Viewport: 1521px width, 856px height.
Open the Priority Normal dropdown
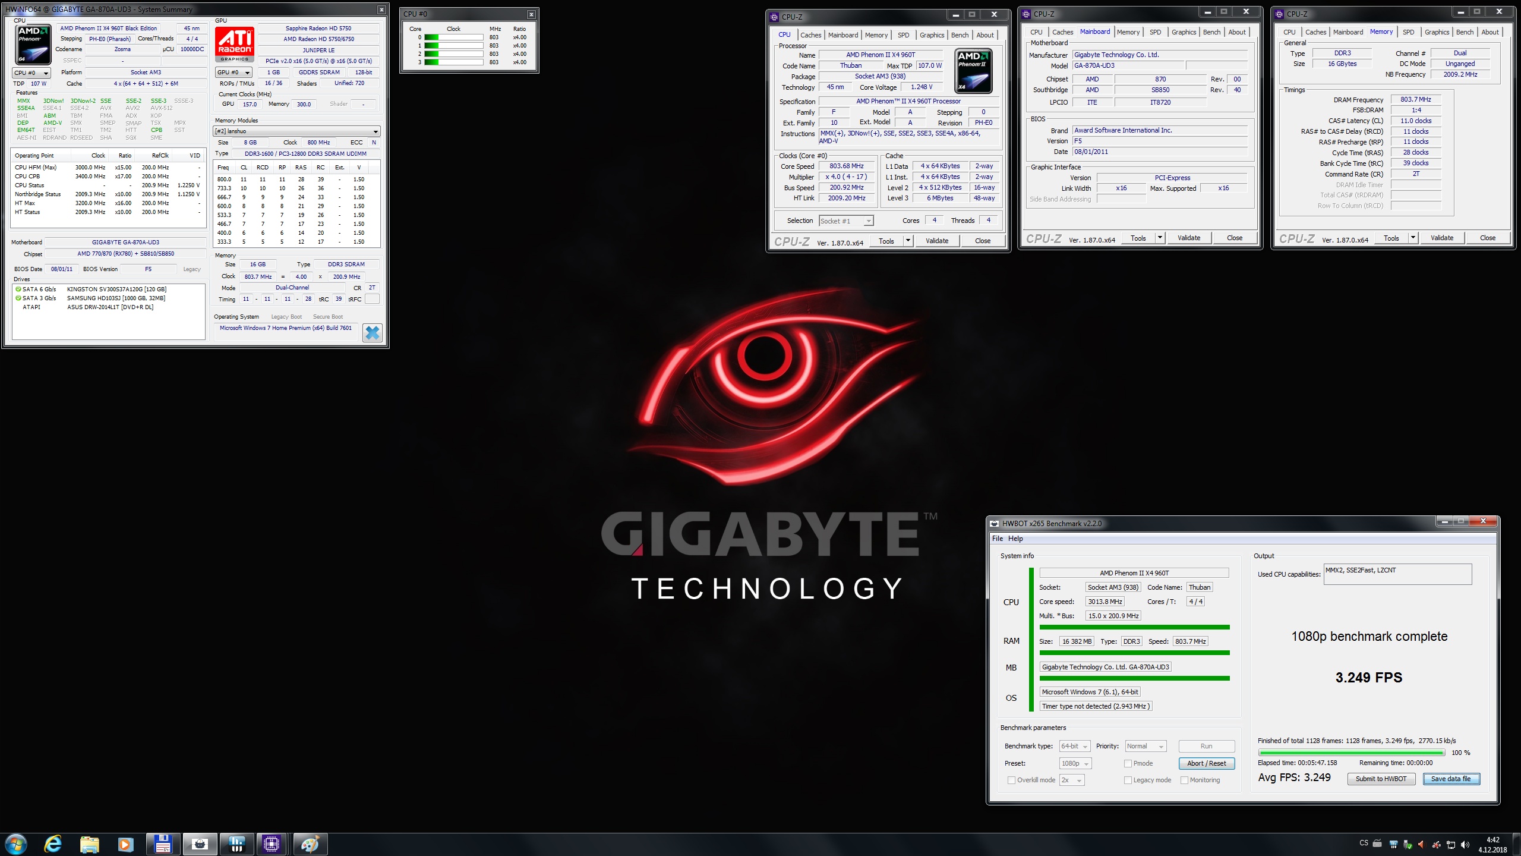1146,746
